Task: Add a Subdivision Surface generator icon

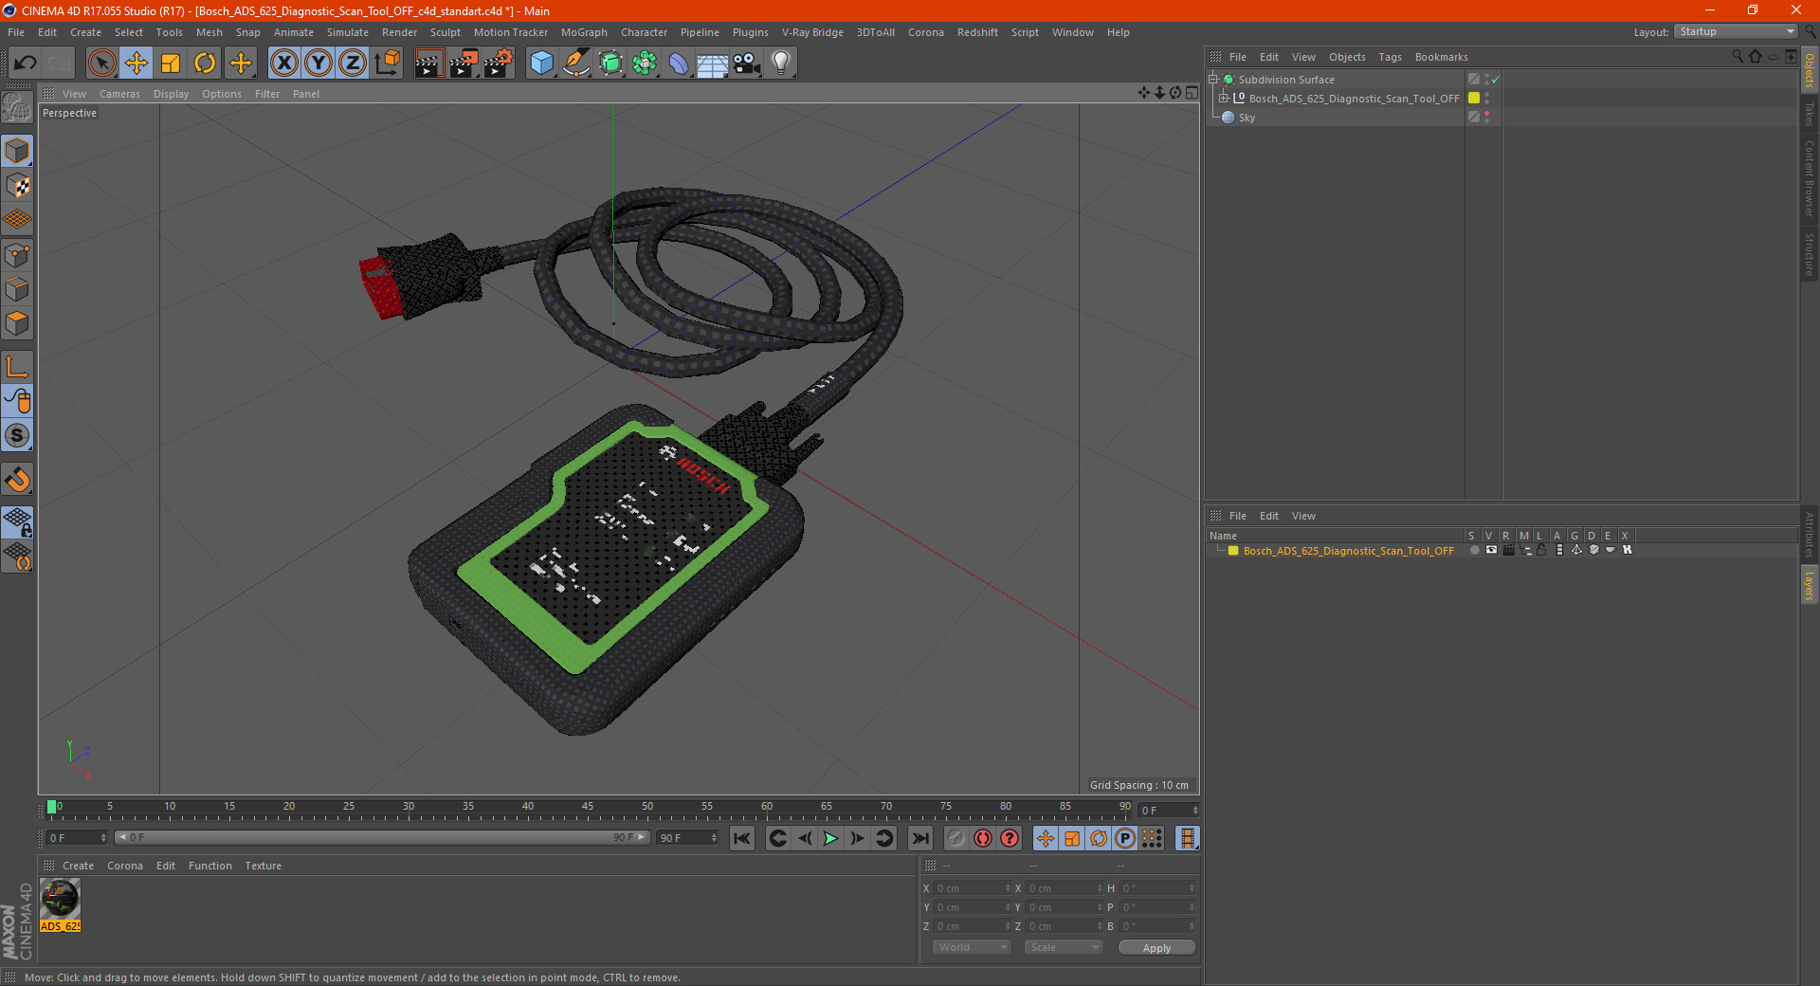Action: click(x=611, y=64)
